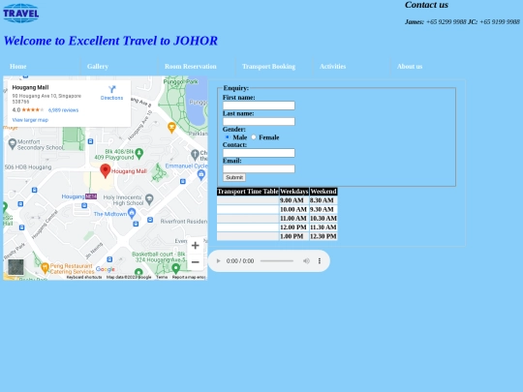The image size is (523, 392).
Task: Go to Room Reservation page
Action: [191, 67]
